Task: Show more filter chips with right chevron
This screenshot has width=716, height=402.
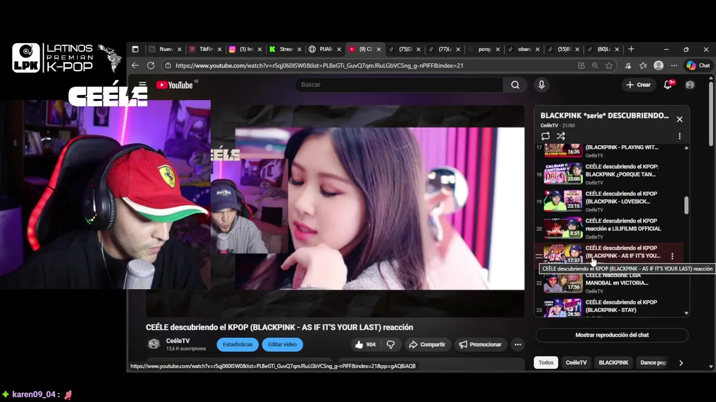Action: (x=681, y=362)
